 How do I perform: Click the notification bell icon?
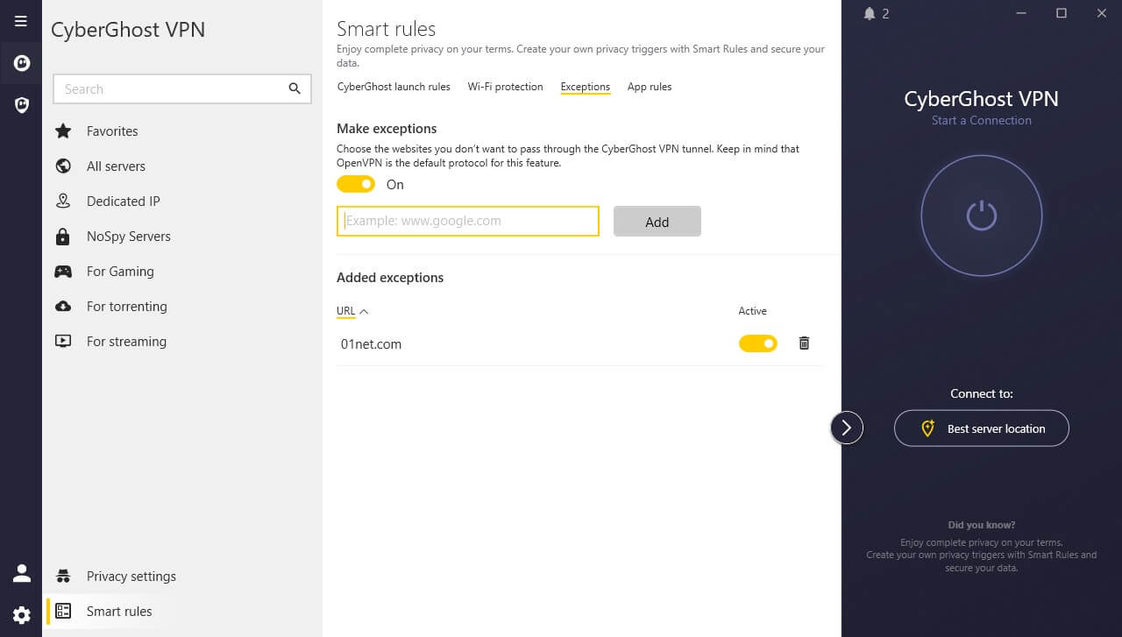point(870,13)
